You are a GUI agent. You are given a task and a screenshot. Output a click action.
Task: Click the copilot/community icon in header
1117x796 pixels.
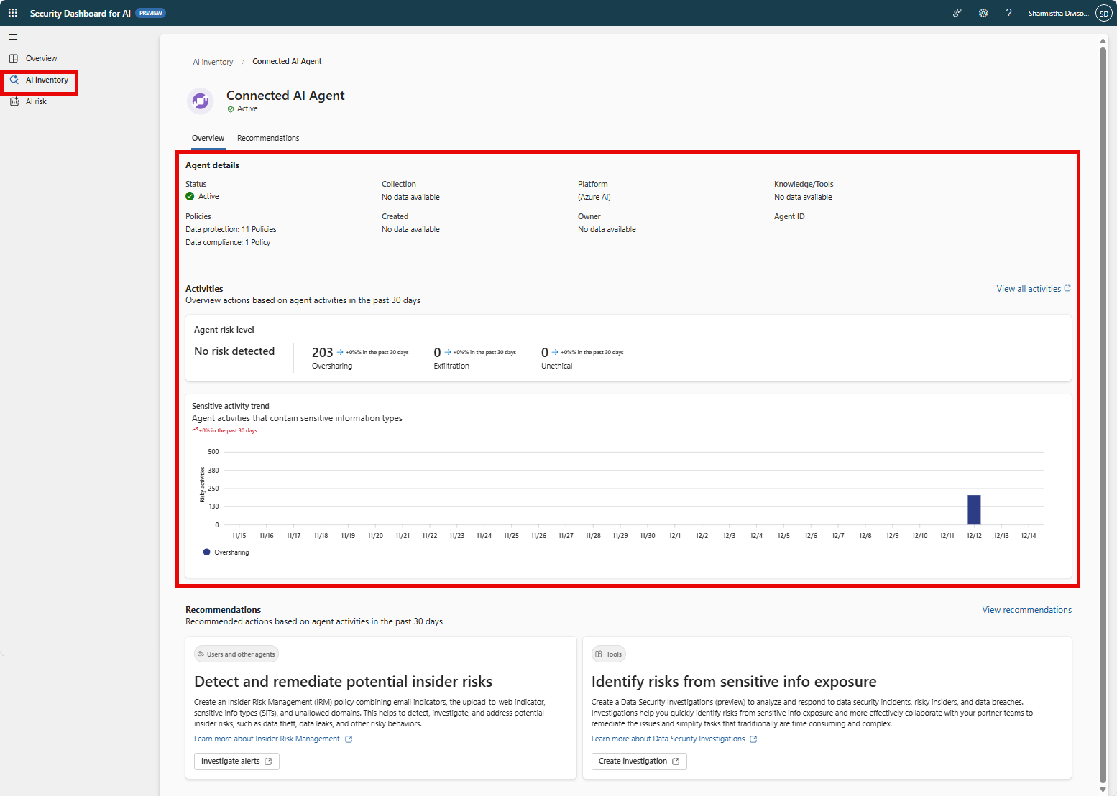(x=957, y=13)
